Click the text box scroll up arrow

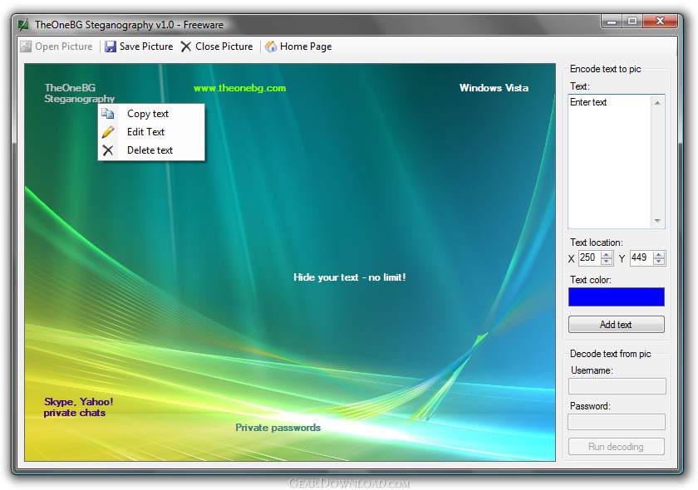(657, 103)
